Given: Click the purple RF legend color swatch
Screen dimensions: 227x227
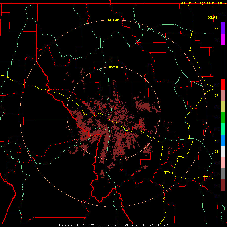Looking at the screenshot, I should pos(223,28).
